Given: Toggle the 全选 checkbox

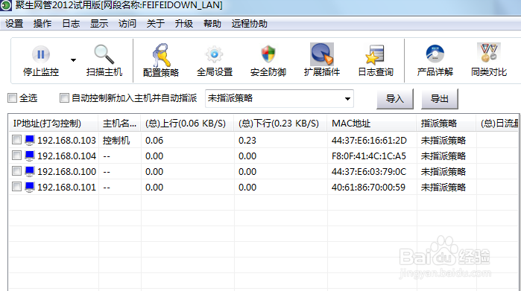Looking at the screenshot, I should 12,98.
